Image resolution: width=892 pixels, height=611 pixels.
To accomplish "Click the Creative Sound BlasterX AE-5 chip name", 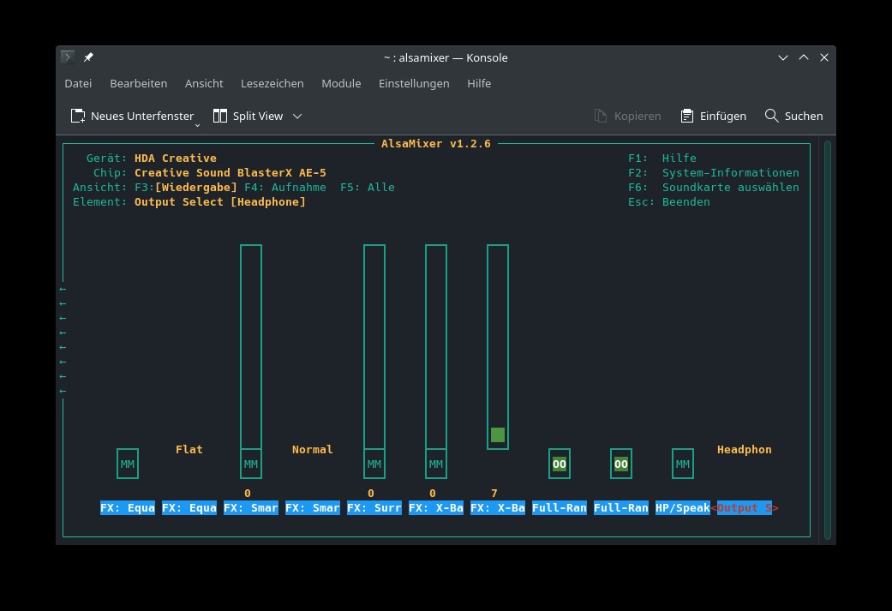I will 230,172.
